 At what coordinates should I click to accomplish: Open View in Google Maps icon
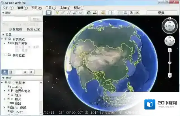pos(137,13)
